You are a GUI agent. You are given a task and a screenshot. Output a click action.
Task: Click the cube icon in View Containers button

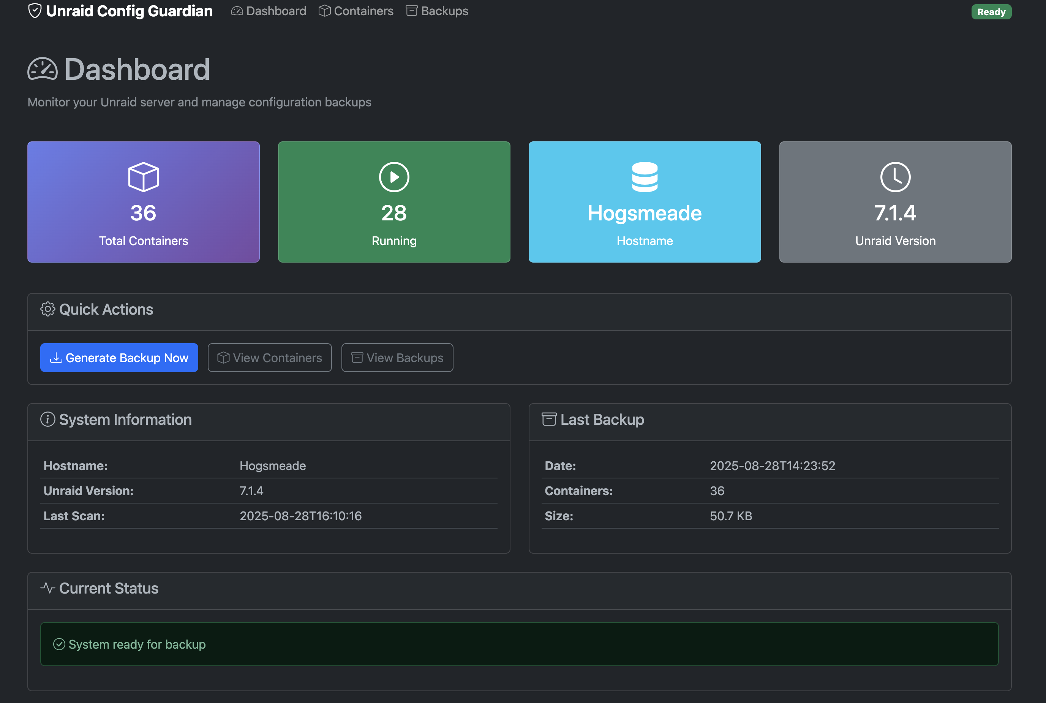pos(223,358)
